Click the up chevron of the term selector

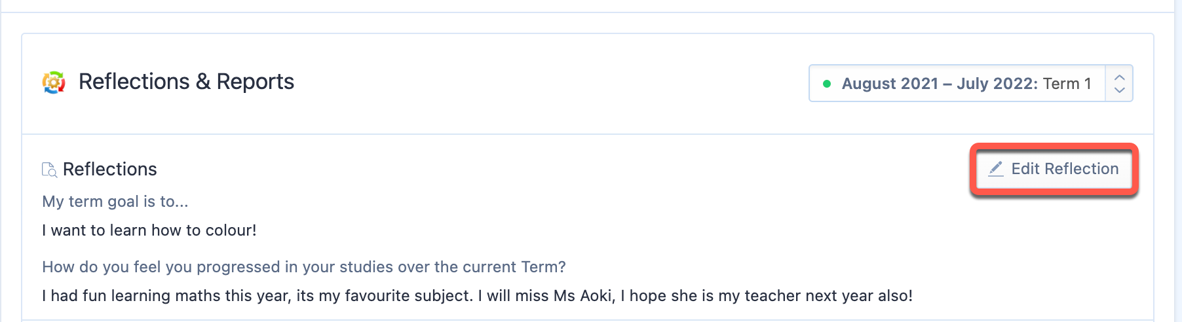pyautogui.click(x=1120, y=77)
